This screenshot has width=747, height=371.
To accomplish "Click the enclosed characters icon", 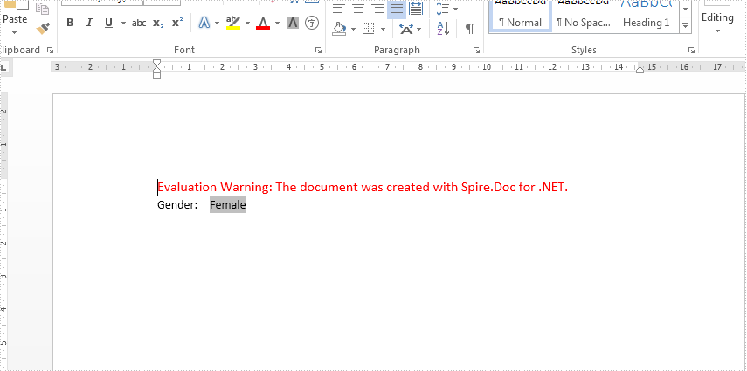I will tap(312, 23).
